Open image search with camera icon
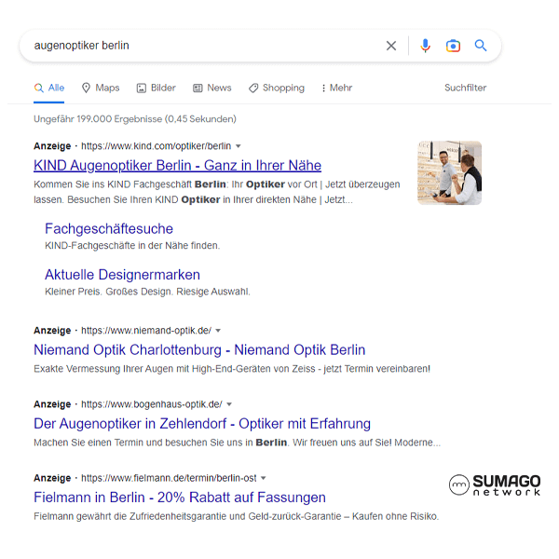This screenshot has width=559, height=559. coord(453,46)
